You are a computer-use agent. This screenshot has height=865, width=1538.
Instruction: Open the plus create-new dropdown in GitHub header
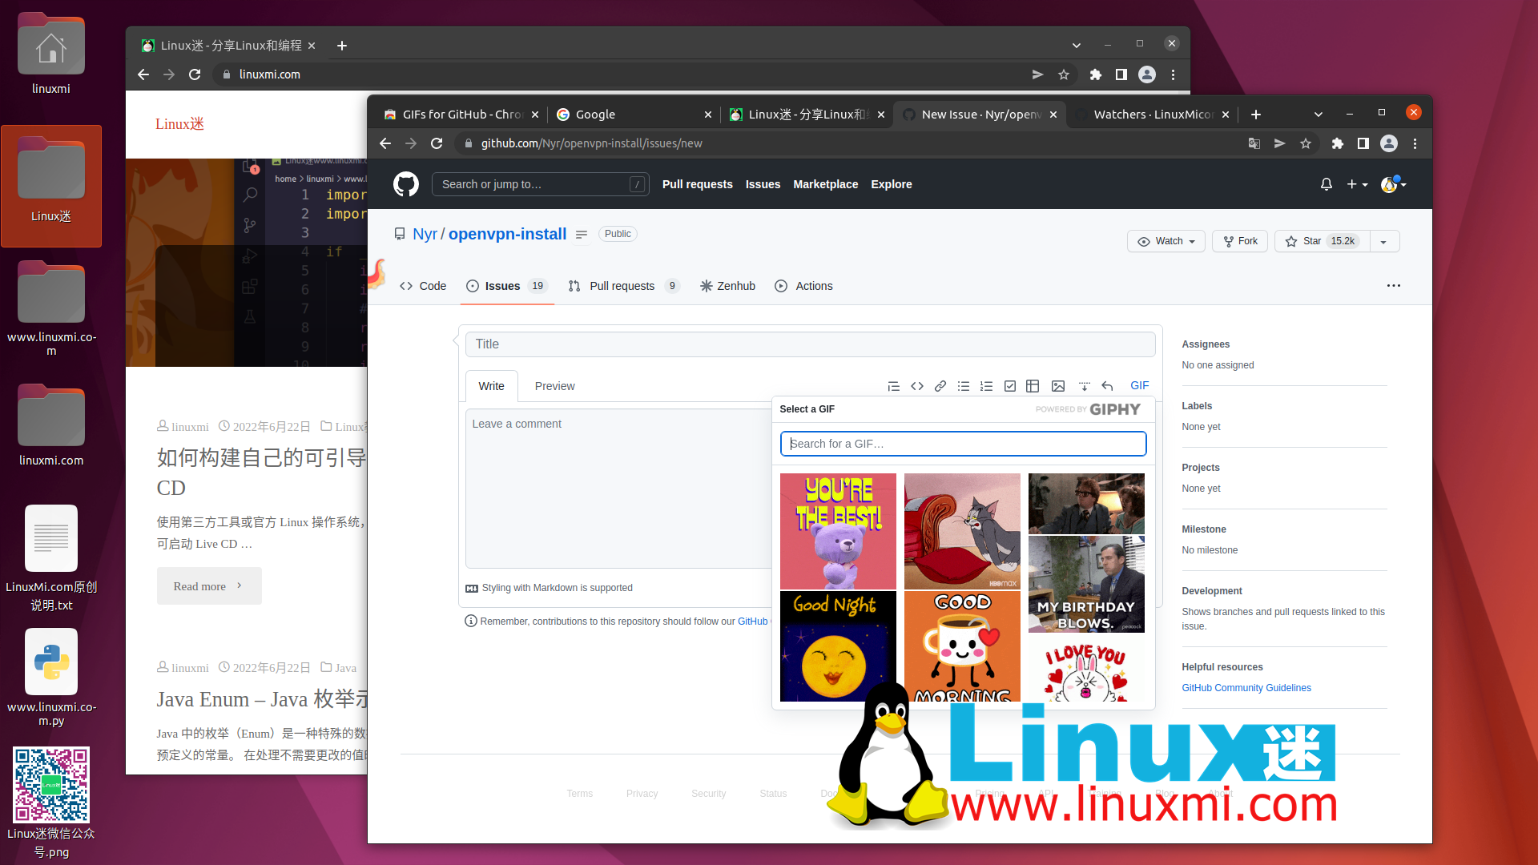(x=1357, y=184)
